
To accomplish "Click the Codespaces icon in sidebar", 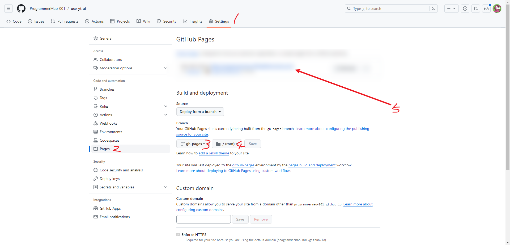I will coord(96,140).
